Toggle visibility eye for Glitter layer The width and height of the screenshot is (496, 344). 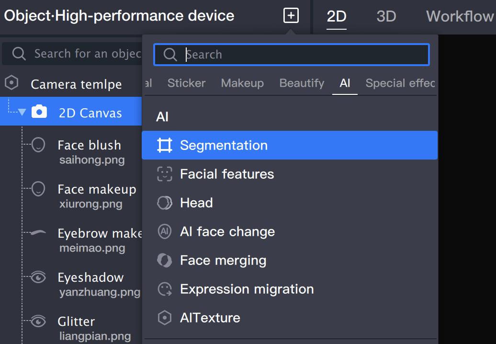(x=38, y=321)
